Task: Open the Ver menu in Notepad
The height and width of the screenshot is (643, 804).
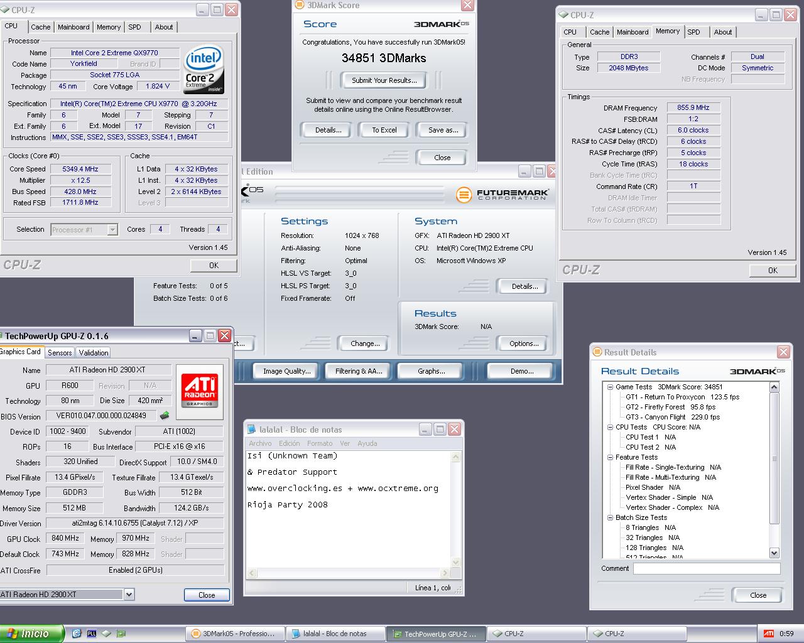Action: 345,443
